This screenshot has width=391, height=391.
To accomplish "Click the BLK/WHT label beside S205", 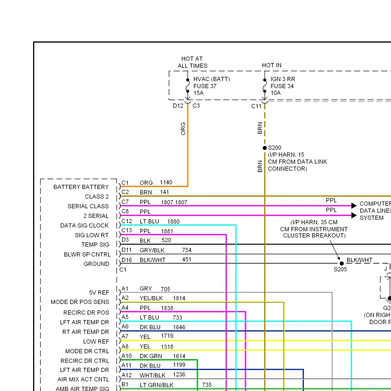I will 359,260.
